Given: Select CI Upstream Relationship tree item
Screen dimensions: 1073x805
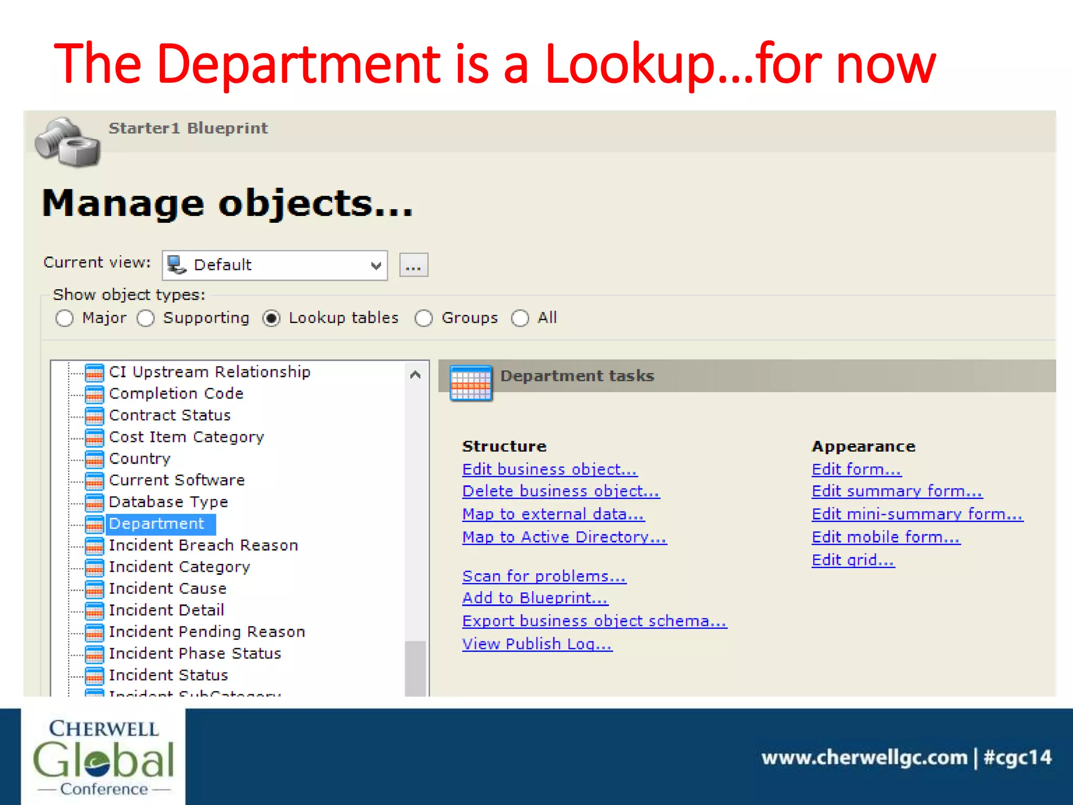Looking at the screenshot, I should (x=210, y=372).
